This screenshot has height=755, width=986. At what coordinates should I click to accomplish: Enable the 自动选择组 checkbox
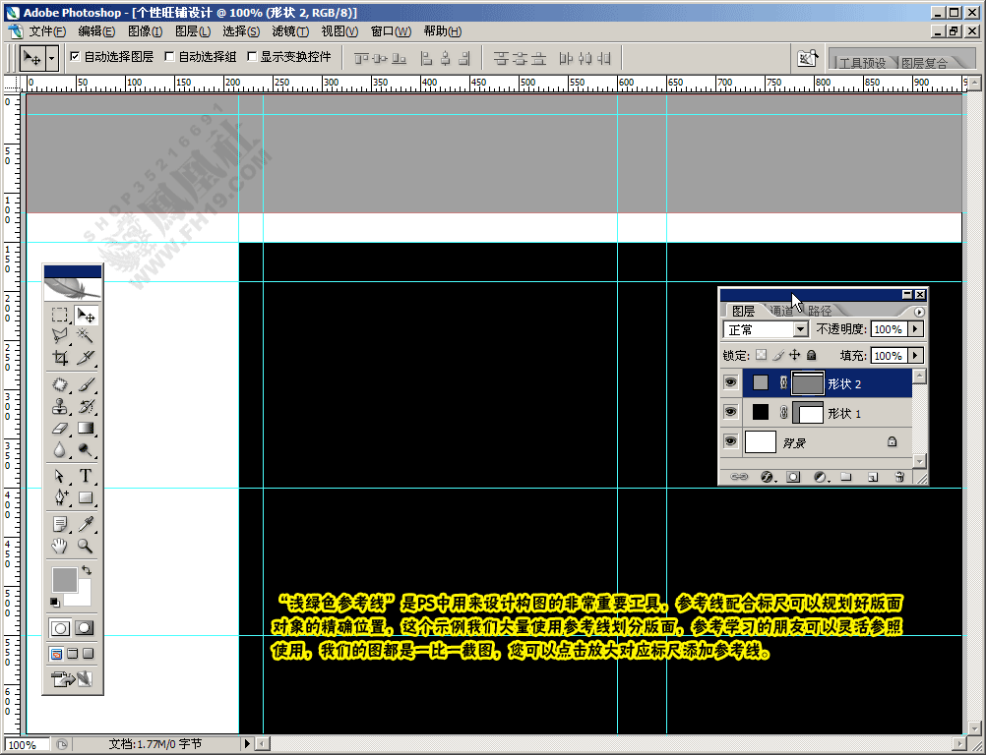169,57
